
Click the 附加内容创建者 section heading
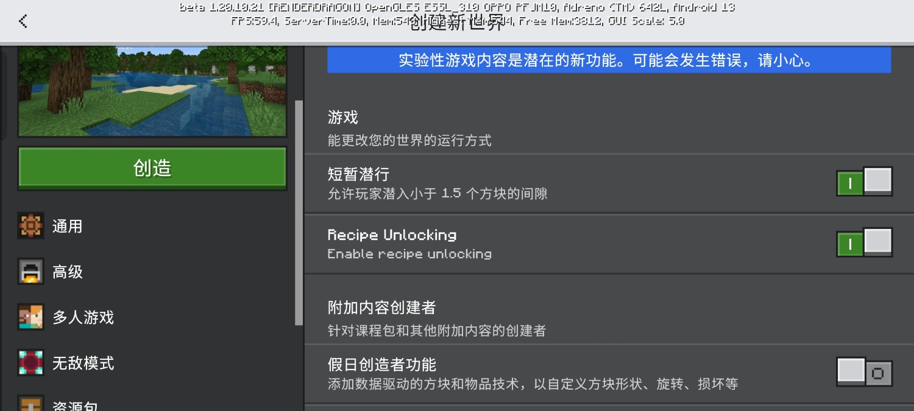(x=382, y=307)
